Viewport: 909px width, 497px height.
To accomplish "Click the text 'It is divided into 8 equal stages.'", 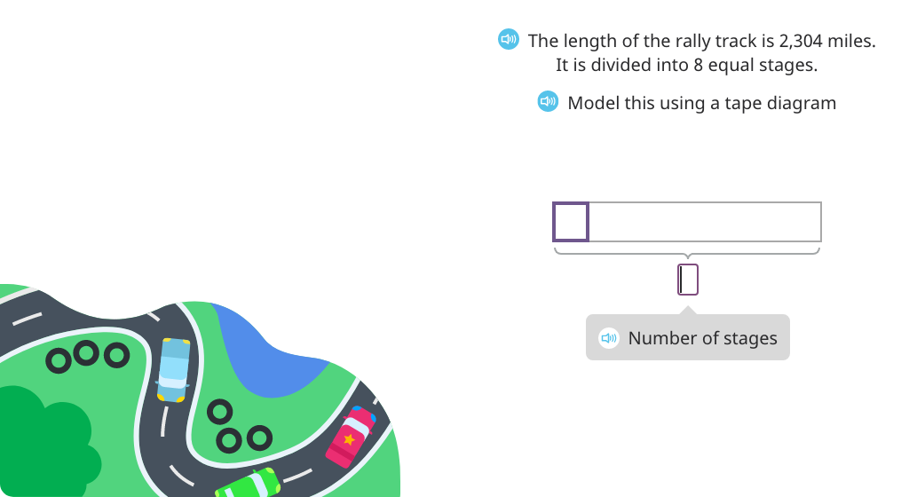I will point(686,65).
